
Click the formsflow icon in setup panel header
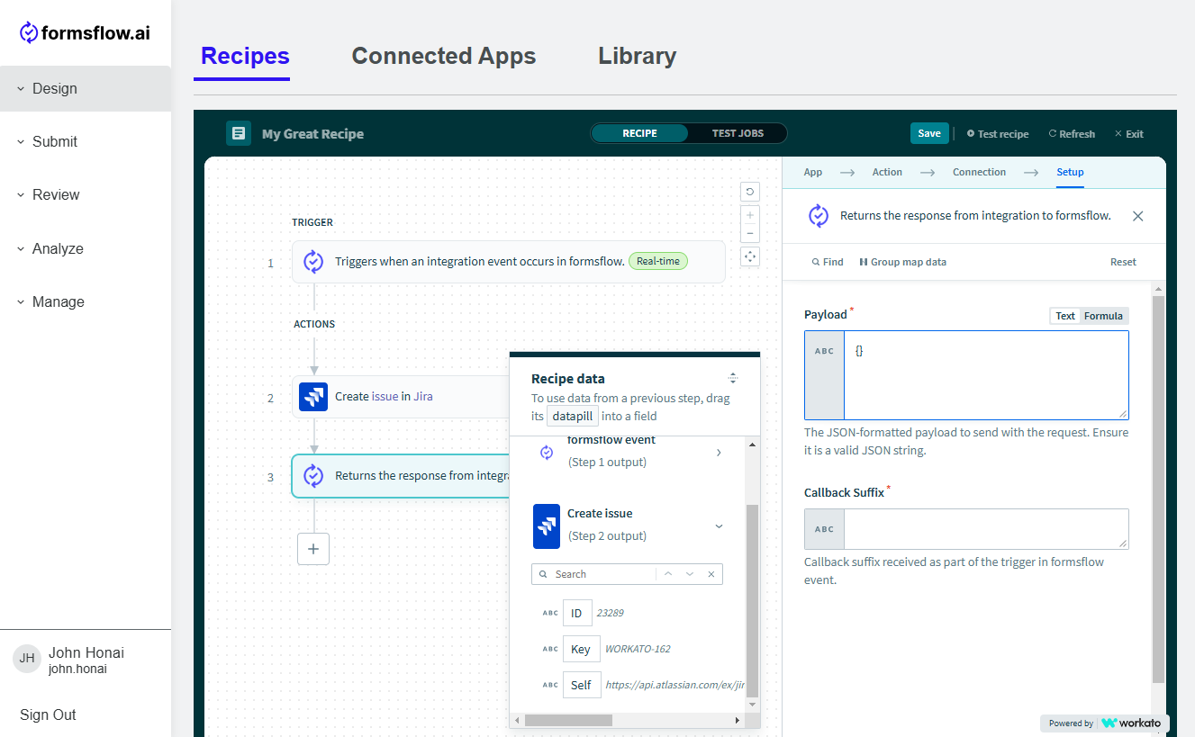[x=819, y=216]
